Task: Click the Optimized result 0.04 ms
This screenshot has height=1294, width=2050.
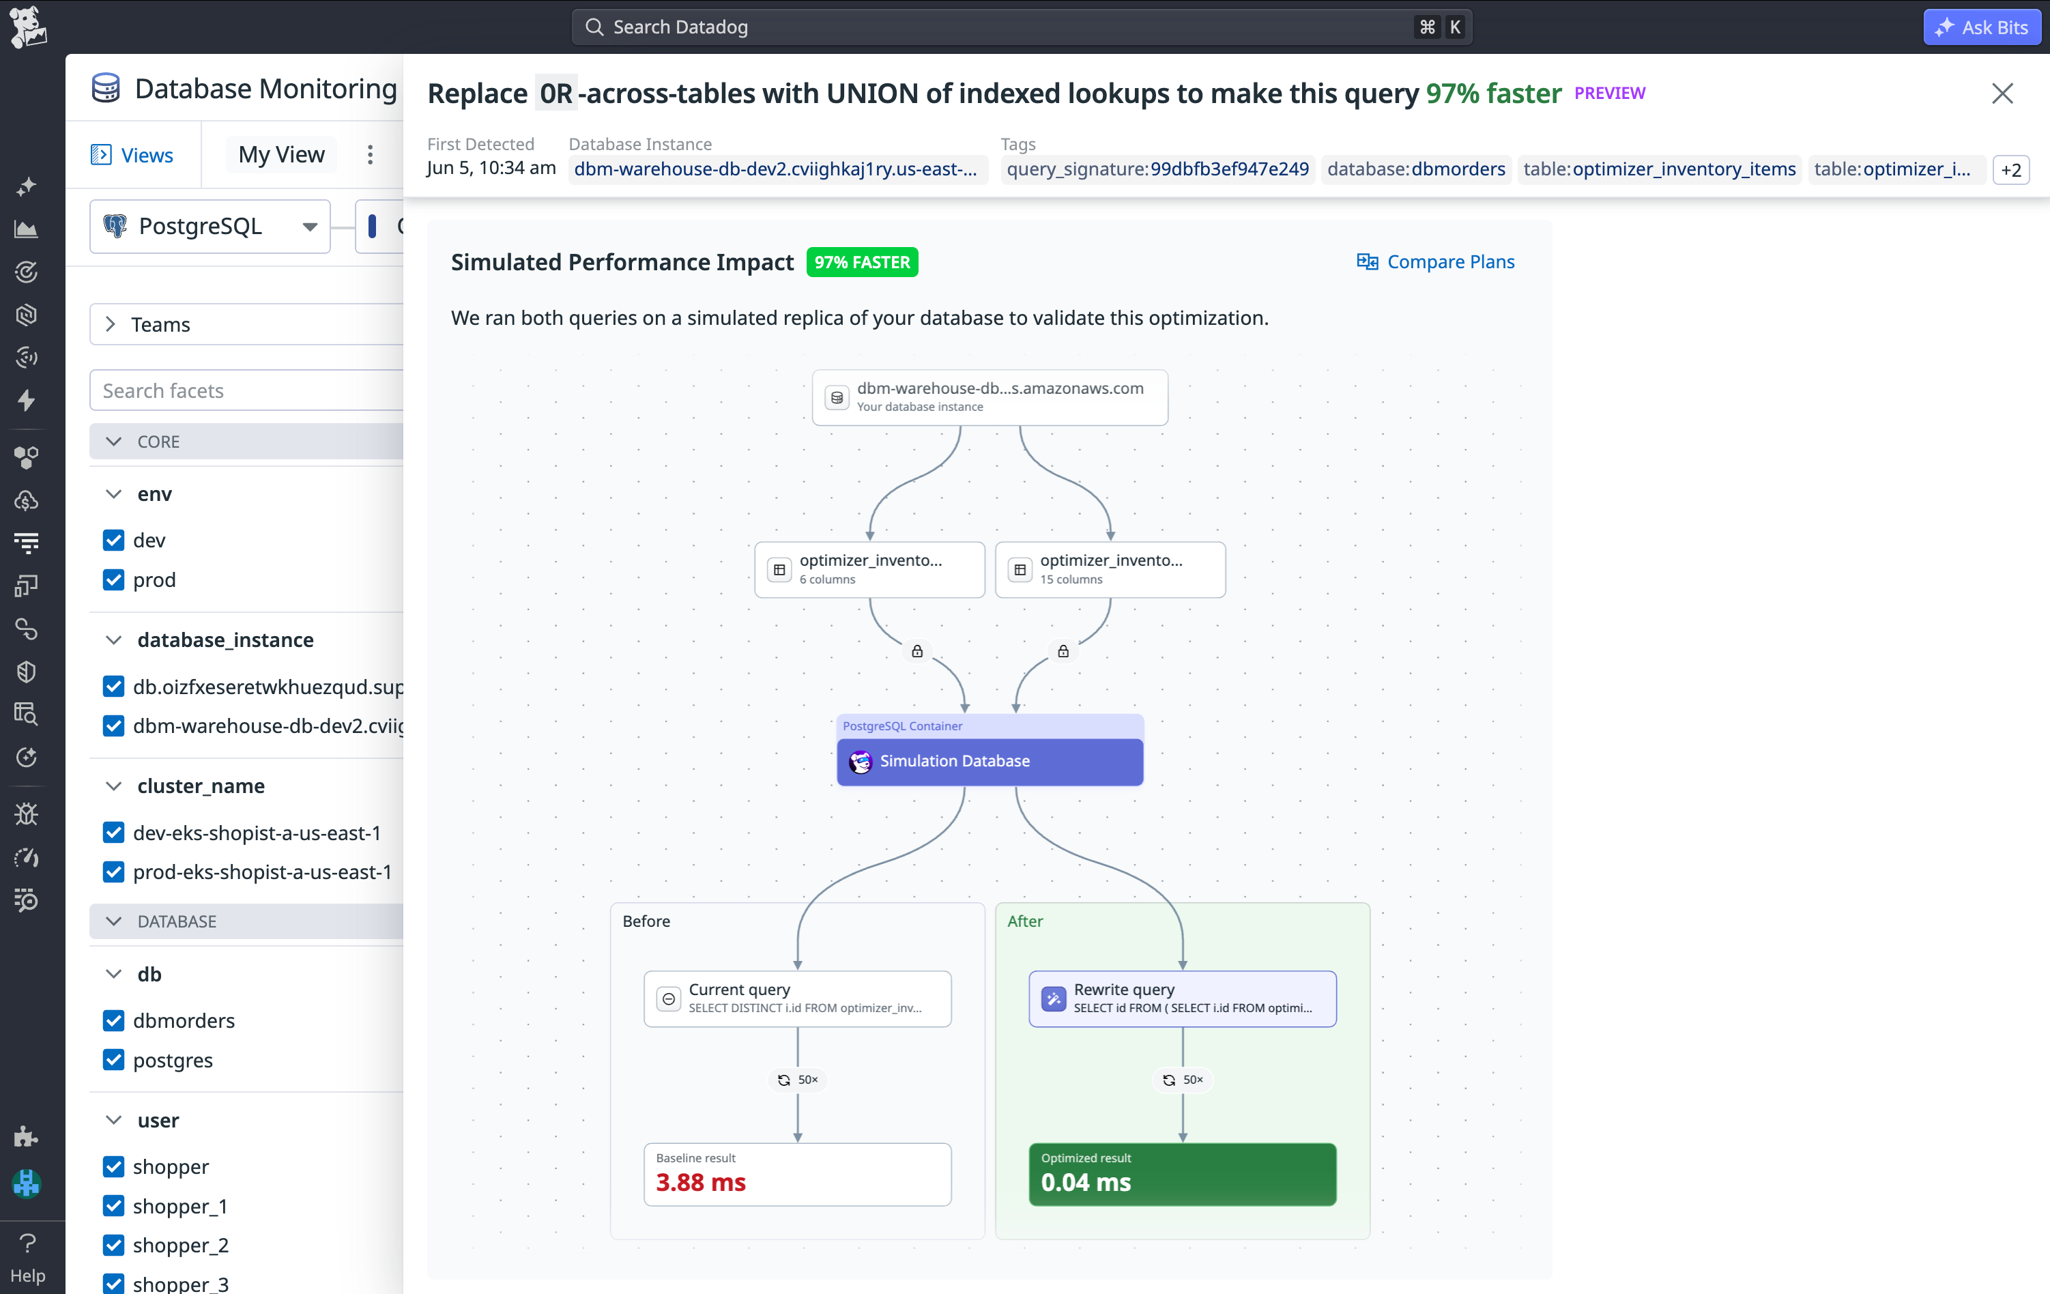Action: coord(1182,1173)
